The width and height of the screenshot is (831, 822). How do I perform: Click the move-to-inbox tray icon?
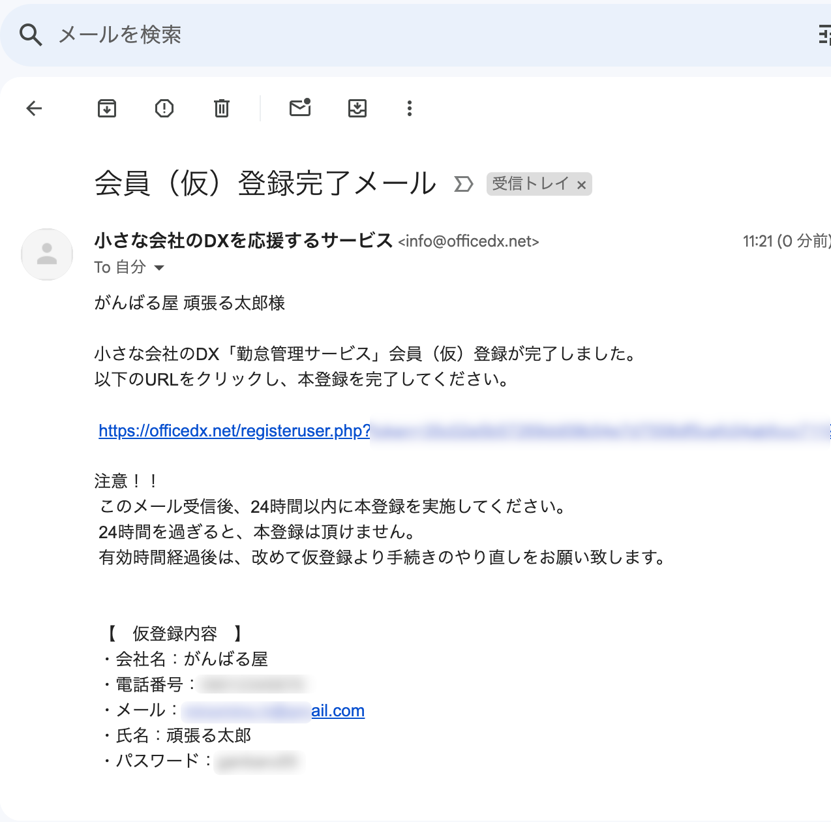coord(357,108)
